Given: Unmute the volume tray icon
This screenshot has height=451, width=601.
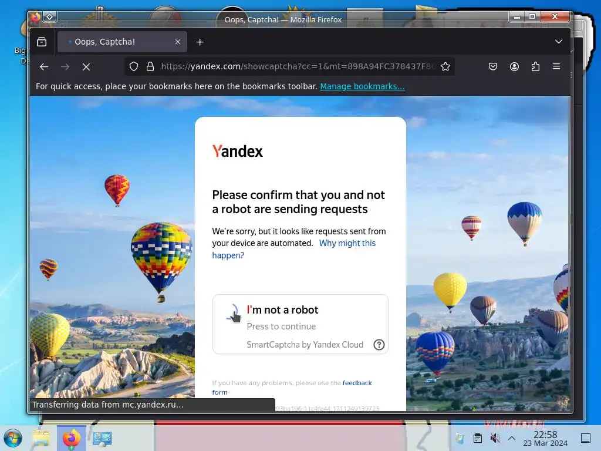Looking at the screenshot, I should click(495, 438).
